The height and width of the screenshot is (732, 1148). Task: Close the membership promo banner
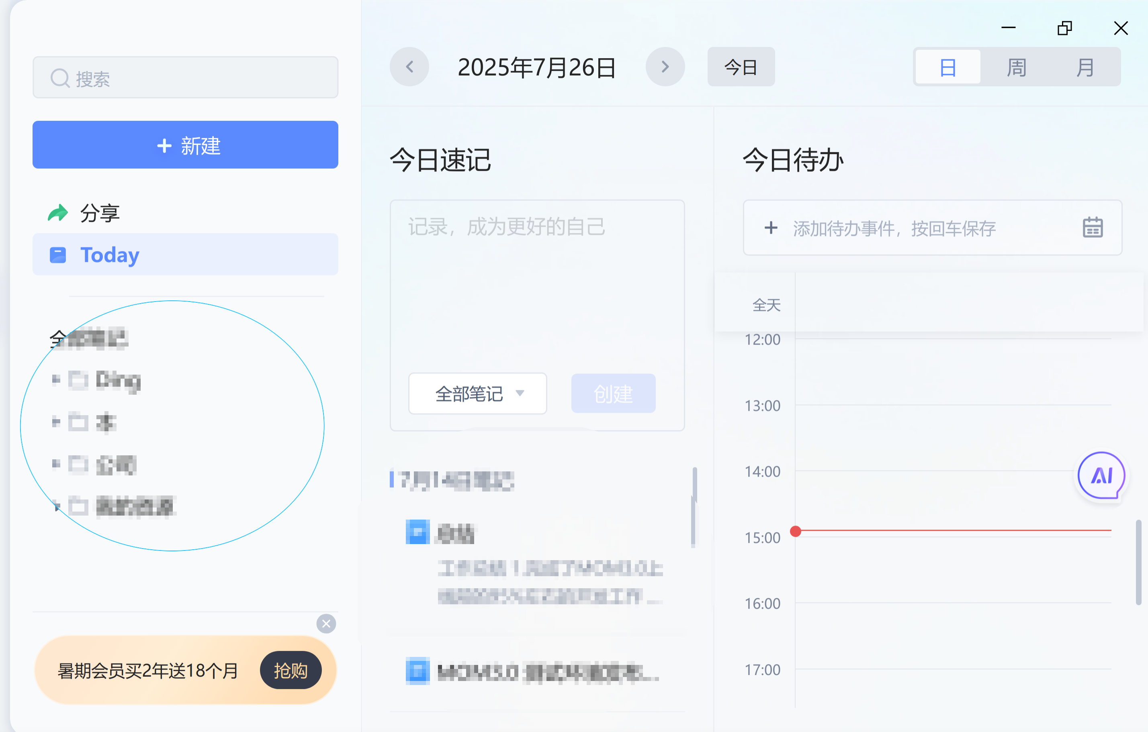pyautogui.click(x=326, y=624)
